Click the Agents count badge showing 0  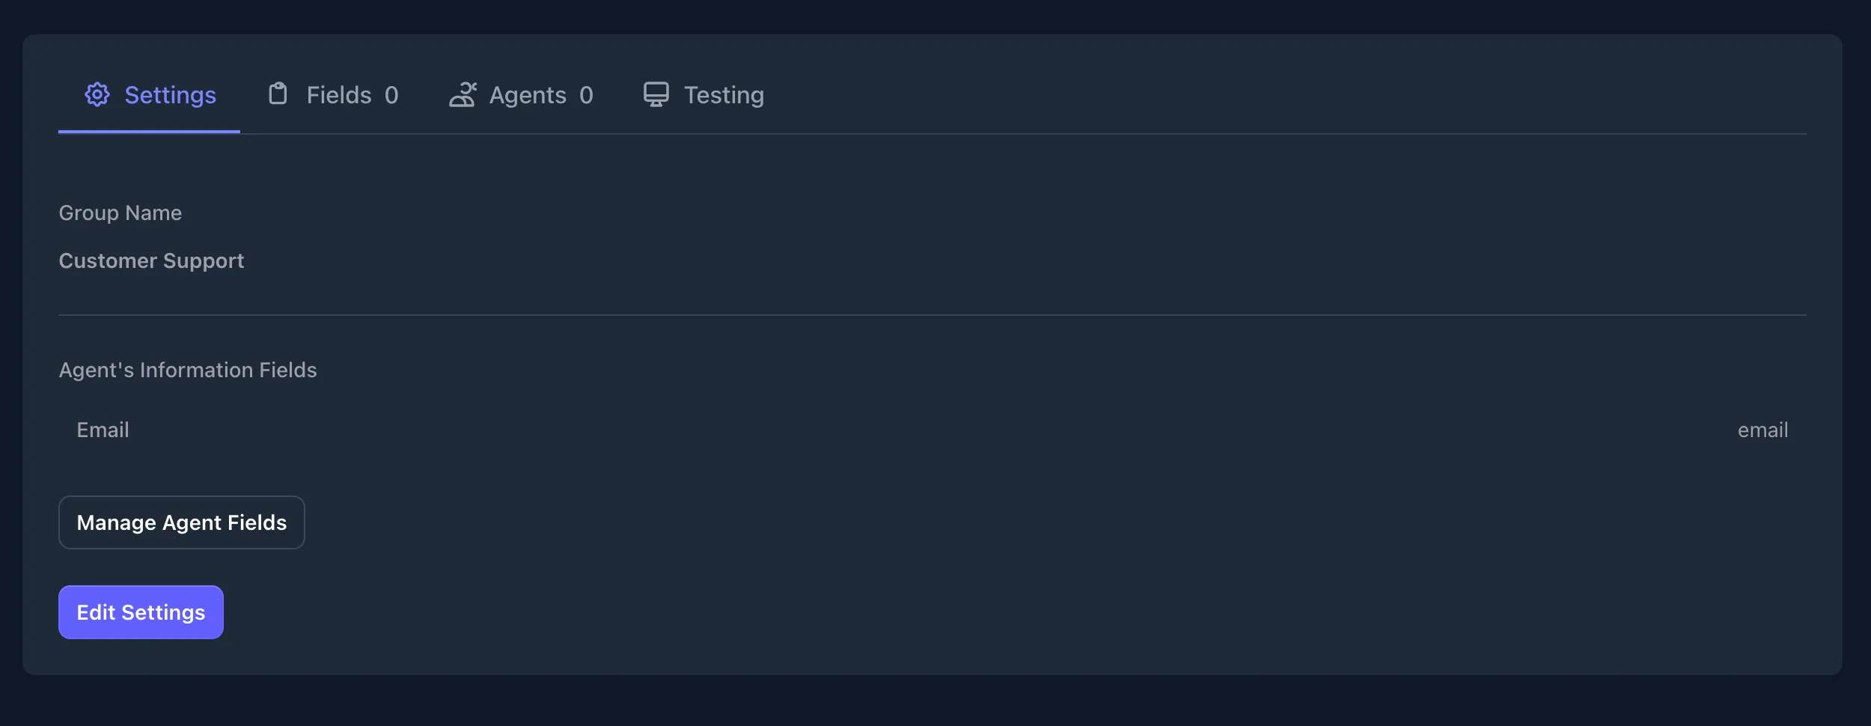[x=586, y=95]
